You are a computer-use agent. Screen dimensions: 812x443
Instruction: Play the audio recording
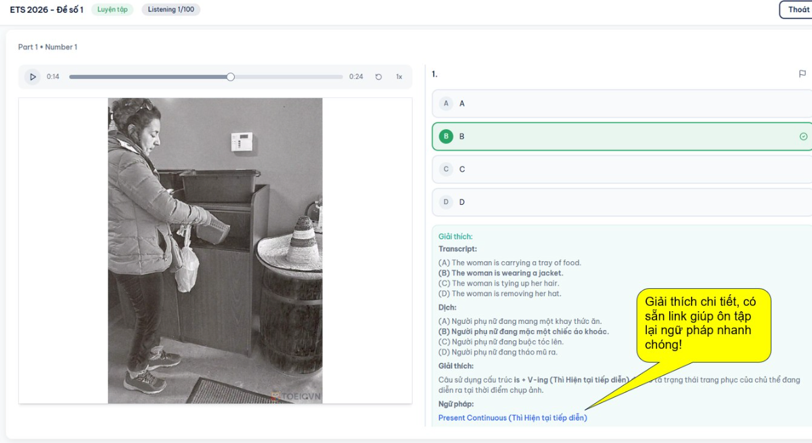32,76
